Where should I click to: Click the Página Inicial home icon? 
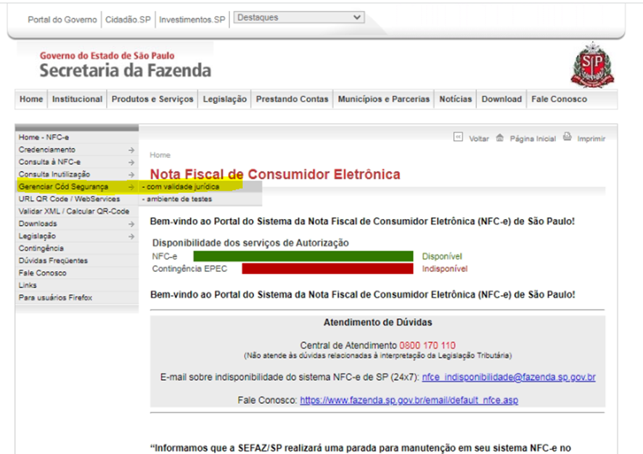click(x=499, y=138)
